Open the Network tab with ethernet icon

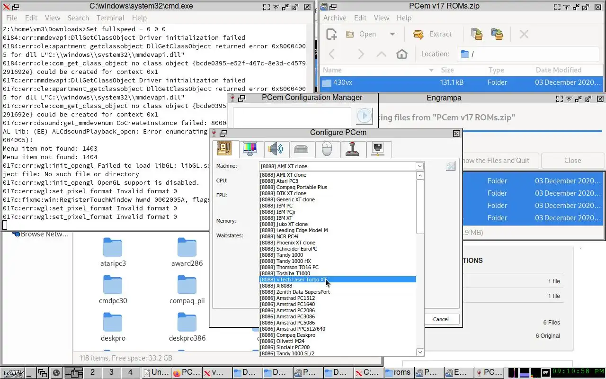coord(378,149)
